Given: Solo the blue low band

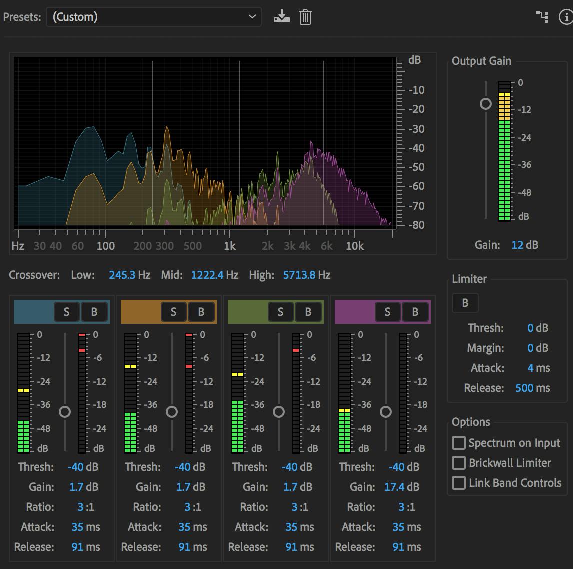Looking at the screenshot, I should point(66,312).
